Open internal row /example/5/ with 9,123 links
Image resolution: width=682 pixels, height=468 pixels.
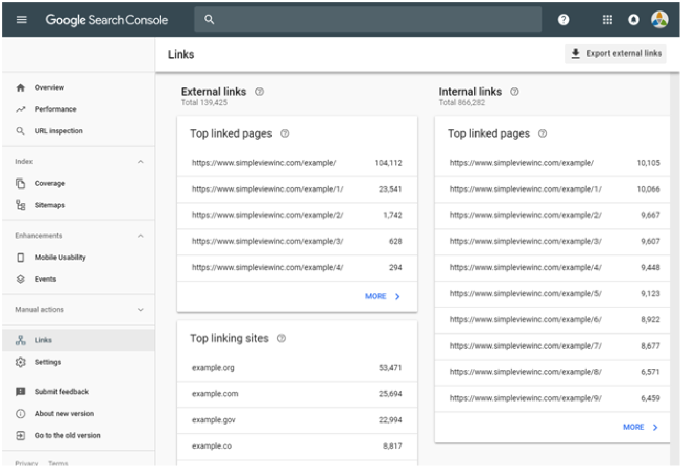(x=553, y=294)
